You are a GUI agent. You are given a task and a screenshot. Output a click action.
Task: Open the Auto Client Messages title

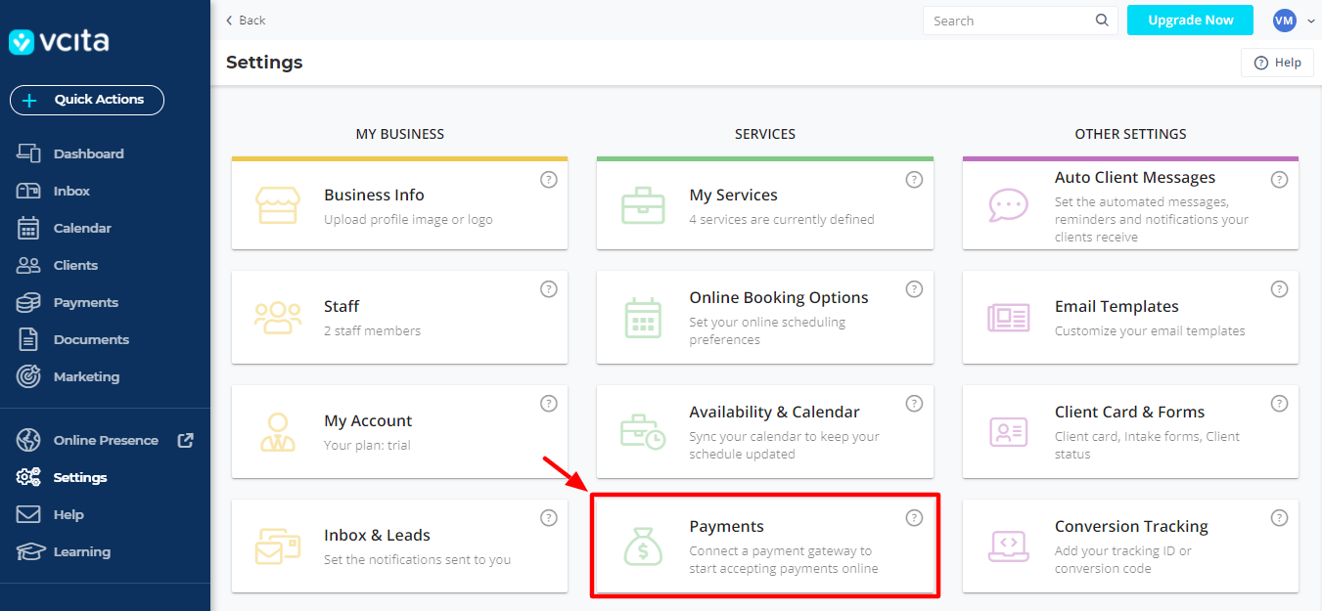(1135, 178)
